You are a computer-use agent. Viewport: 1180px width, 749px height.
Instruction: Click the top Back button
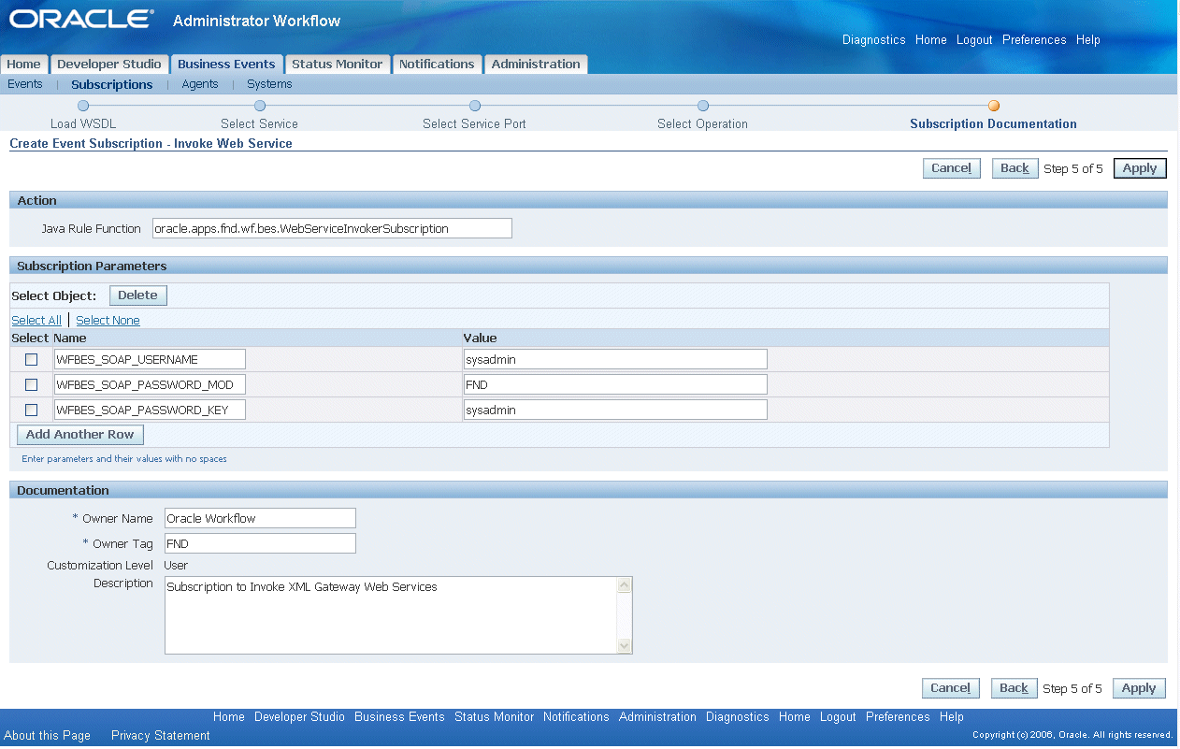point(1015,168)
